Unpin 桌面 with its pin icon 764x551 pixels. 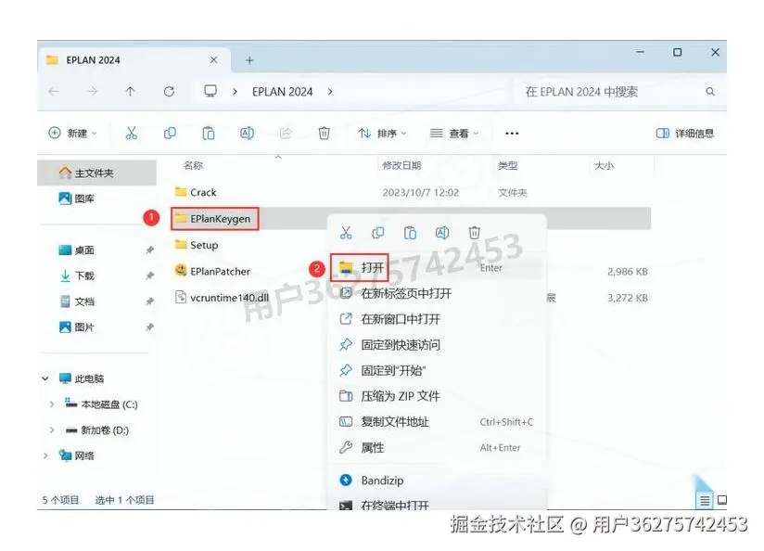point(149,250)
